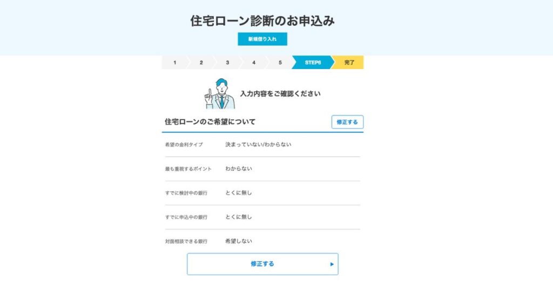Select the 完了 step in the progress bar
This screenshot has height=290, width=553.
pyautogui.click(x=349, y=63)
